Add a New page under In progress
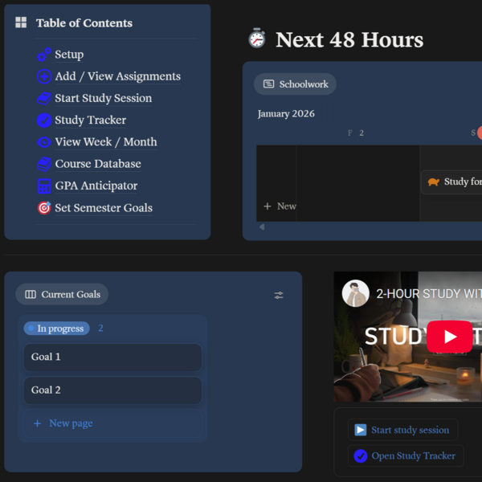This screenshot has width=482, height=482. [112, 423]
